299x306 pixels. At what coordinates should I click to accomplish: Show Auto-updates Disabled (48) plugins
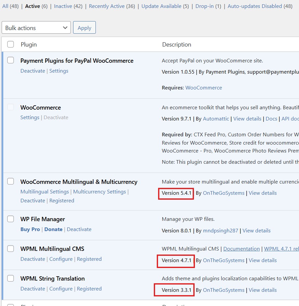tap(260, 6)
